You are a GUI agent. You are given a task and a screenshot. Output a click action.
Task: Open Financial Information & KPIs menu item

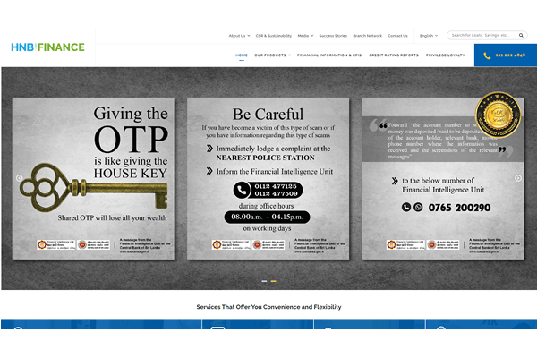(x=327, y=55)
